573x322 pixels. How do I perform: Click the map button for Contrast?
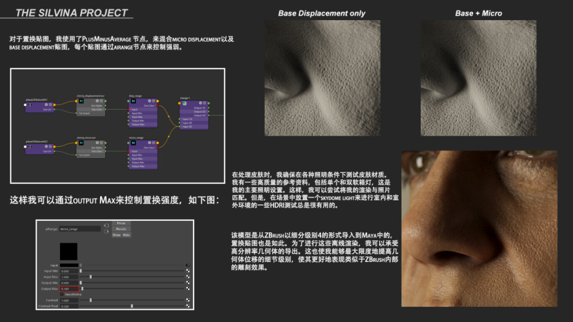[x=188, y=300]
